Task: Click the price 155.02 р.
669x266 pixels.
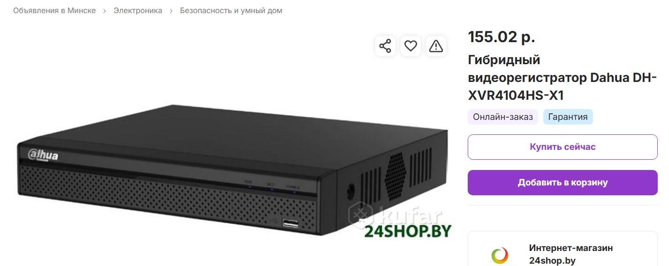Action: tap(502, 37)
